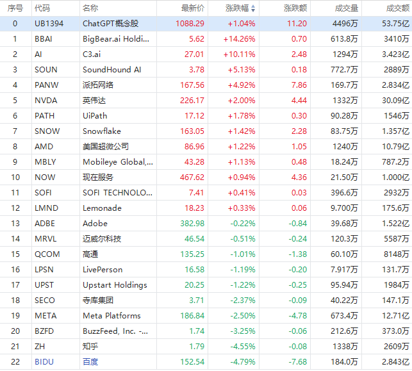
Task: Open BigBear.ai Holdings stock entry
Action: [117, 38]
